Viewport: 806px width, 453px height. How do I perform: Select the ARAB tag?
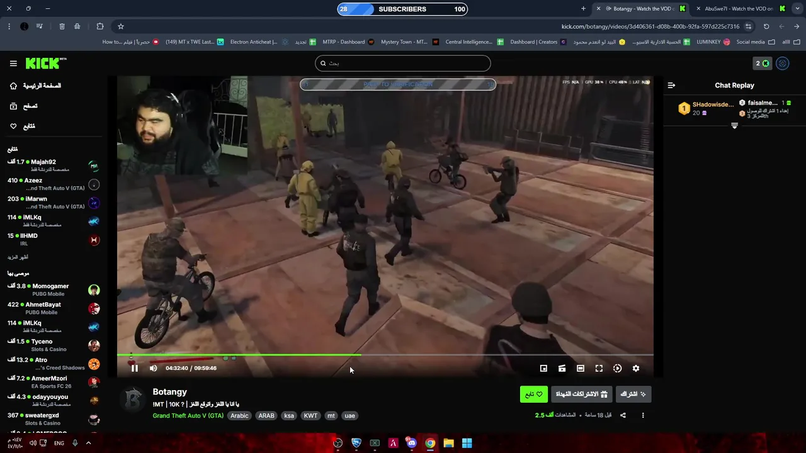(266, 416)
